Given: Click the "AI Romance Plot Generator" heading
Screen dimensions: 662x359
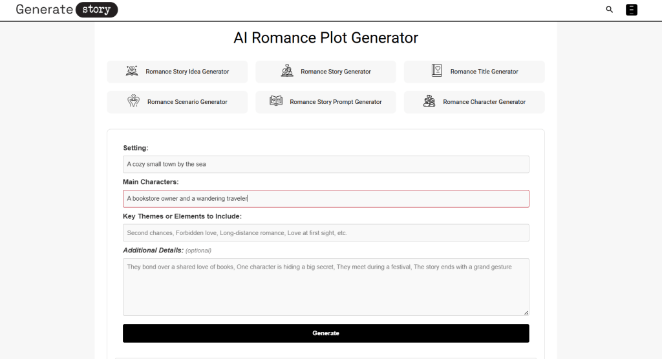Looking at the screenshot, I should 326,38.
